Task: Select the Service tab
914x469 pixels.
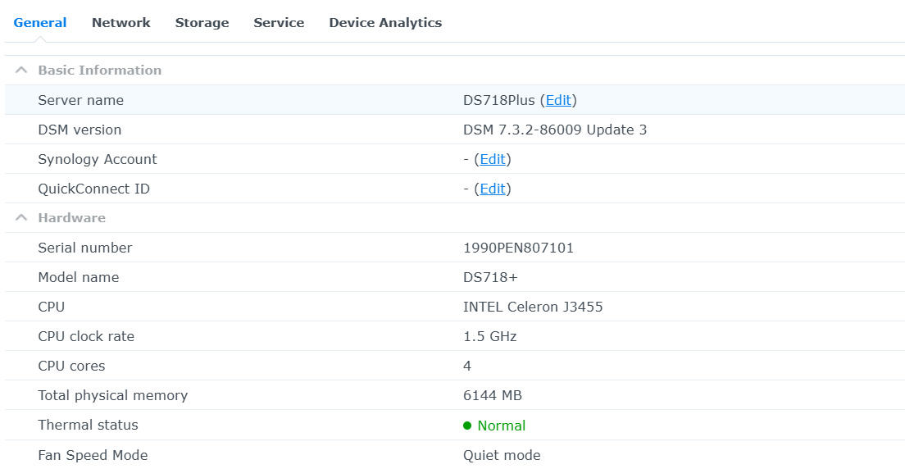Action: 279,23
